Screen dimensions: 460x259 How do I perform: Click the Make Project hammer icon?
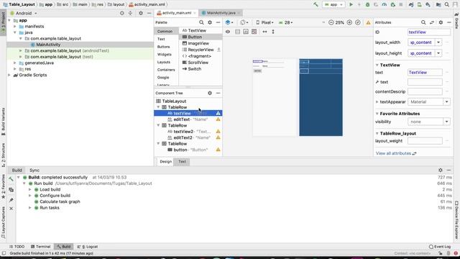[316, 5]
